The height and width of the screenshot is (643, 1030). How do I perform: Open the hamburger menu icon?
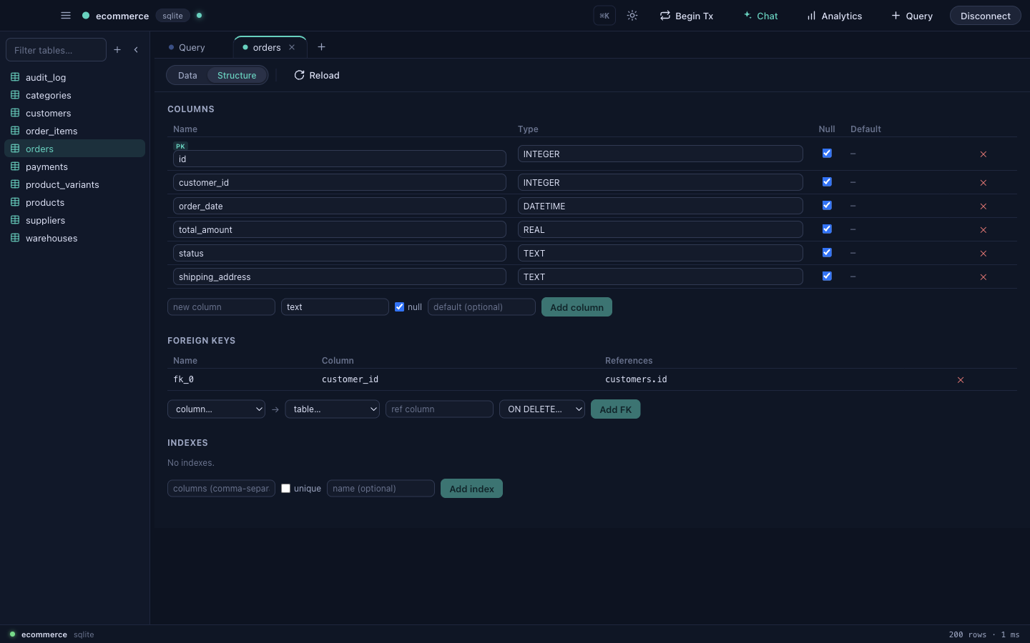pyautogui.click(x=66, y=15)
